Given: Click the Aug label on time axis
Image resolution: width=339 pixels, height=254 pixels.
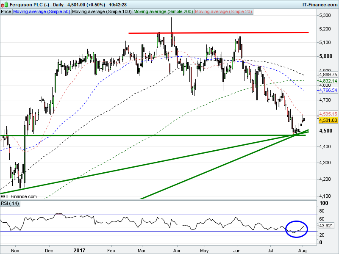Looking at the screenshot, I should 303,251.
